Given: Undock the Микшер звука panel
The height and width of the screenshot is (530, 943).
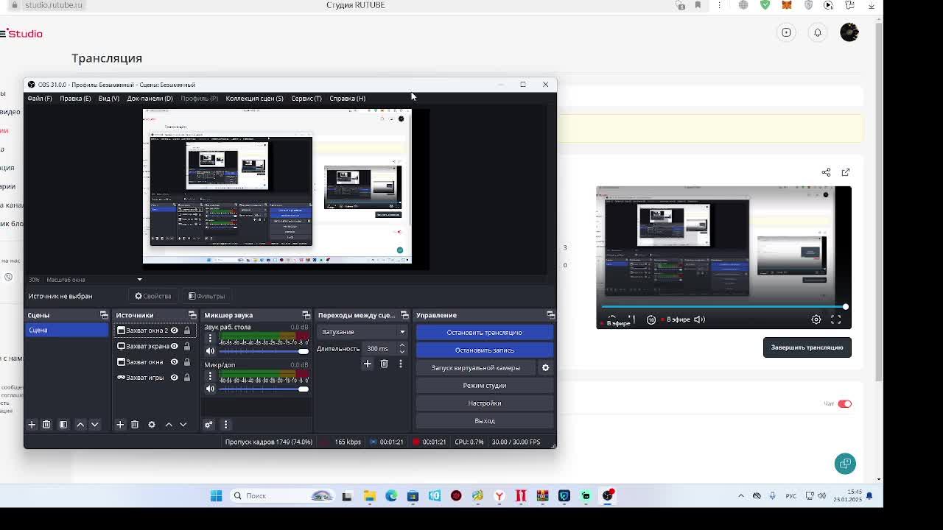Looking at the screenshot, I should click(306, 315).
